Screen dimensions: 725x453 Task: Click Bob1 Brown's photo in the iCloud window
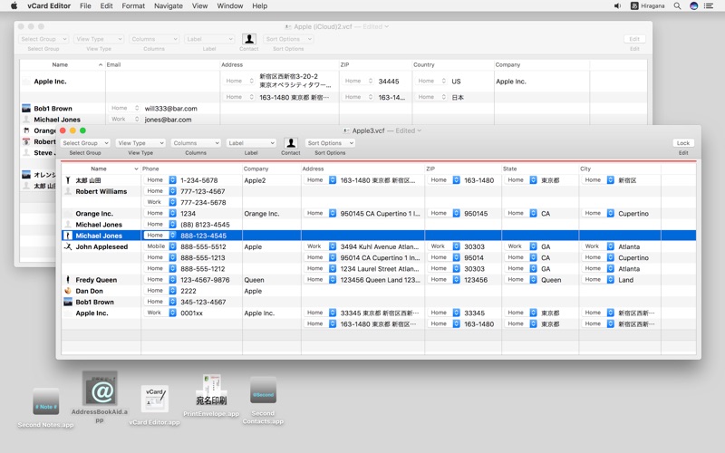pos(26,108)
